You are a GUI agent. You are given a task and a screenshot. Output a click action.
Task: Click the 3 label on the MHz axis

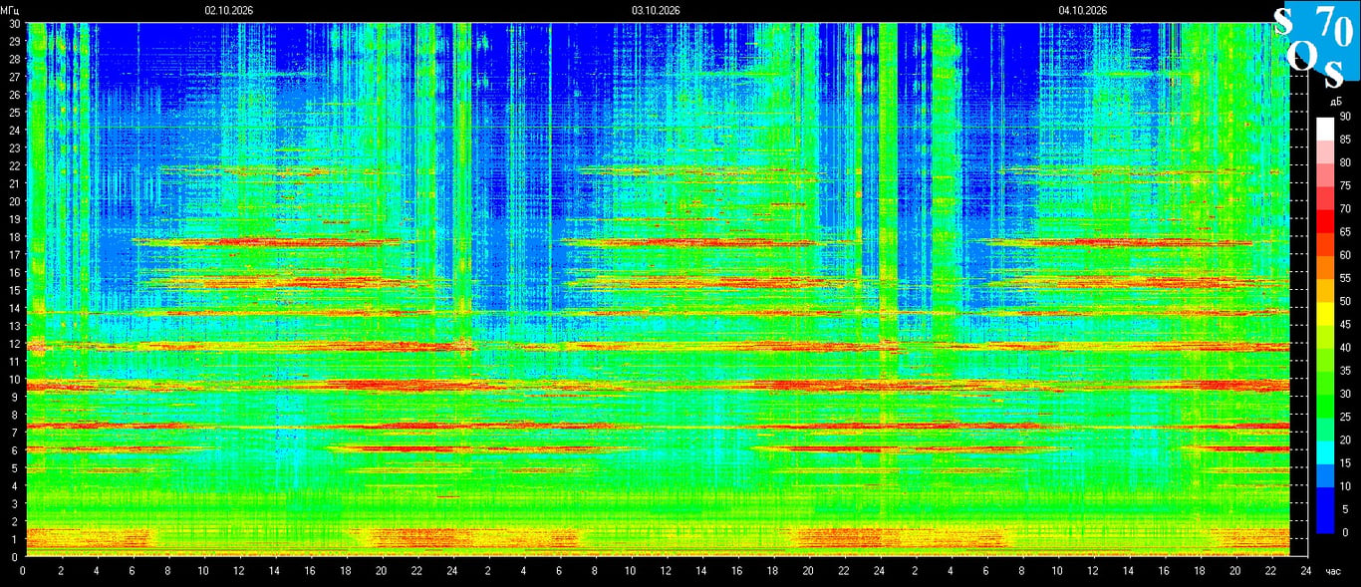tap(17, 503)
